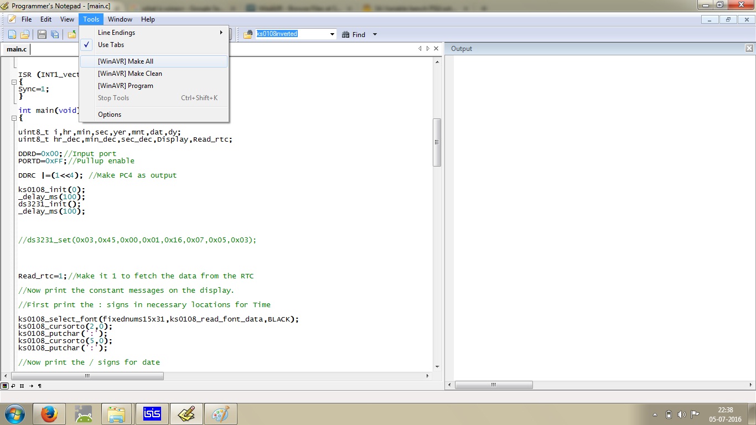The width and height of the screenshot is (756, 425).
Task: Click the tab scroll left arrow
Action: pos(420,49)
